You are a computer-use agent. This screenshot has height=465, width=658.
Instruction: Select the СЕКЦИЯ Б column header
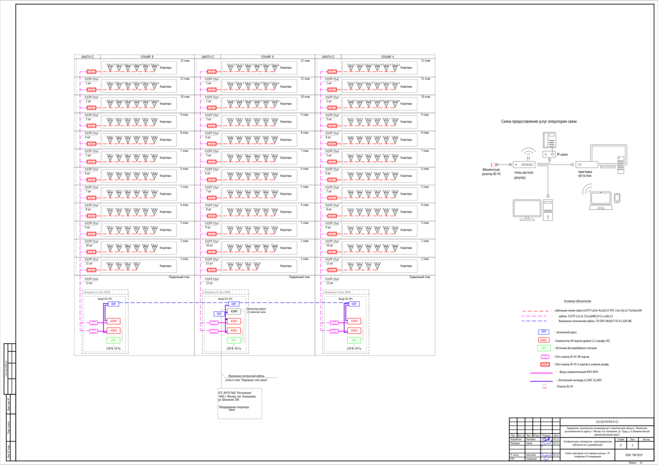pyautogui.click(x=267, y=57)
